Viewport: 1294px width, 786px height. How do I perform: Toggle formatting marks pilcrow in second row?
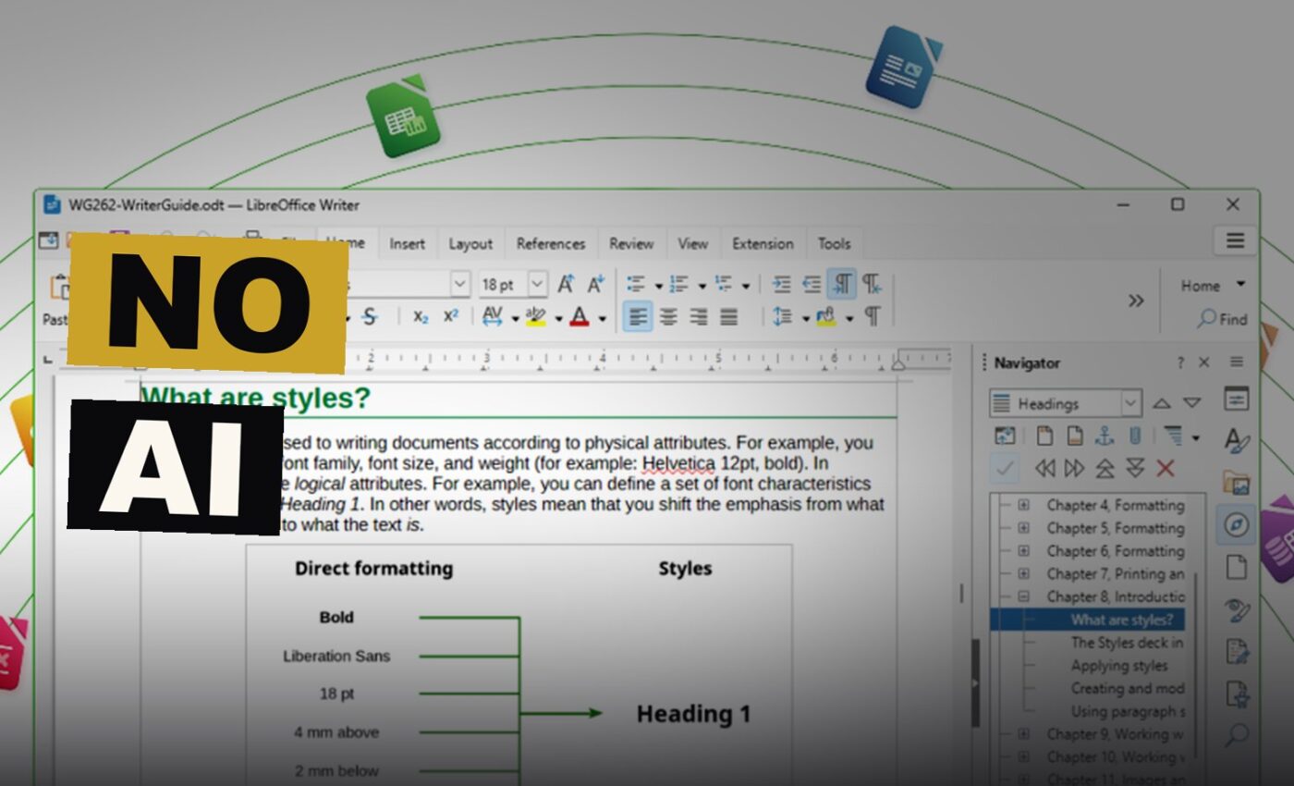(872, 317)
